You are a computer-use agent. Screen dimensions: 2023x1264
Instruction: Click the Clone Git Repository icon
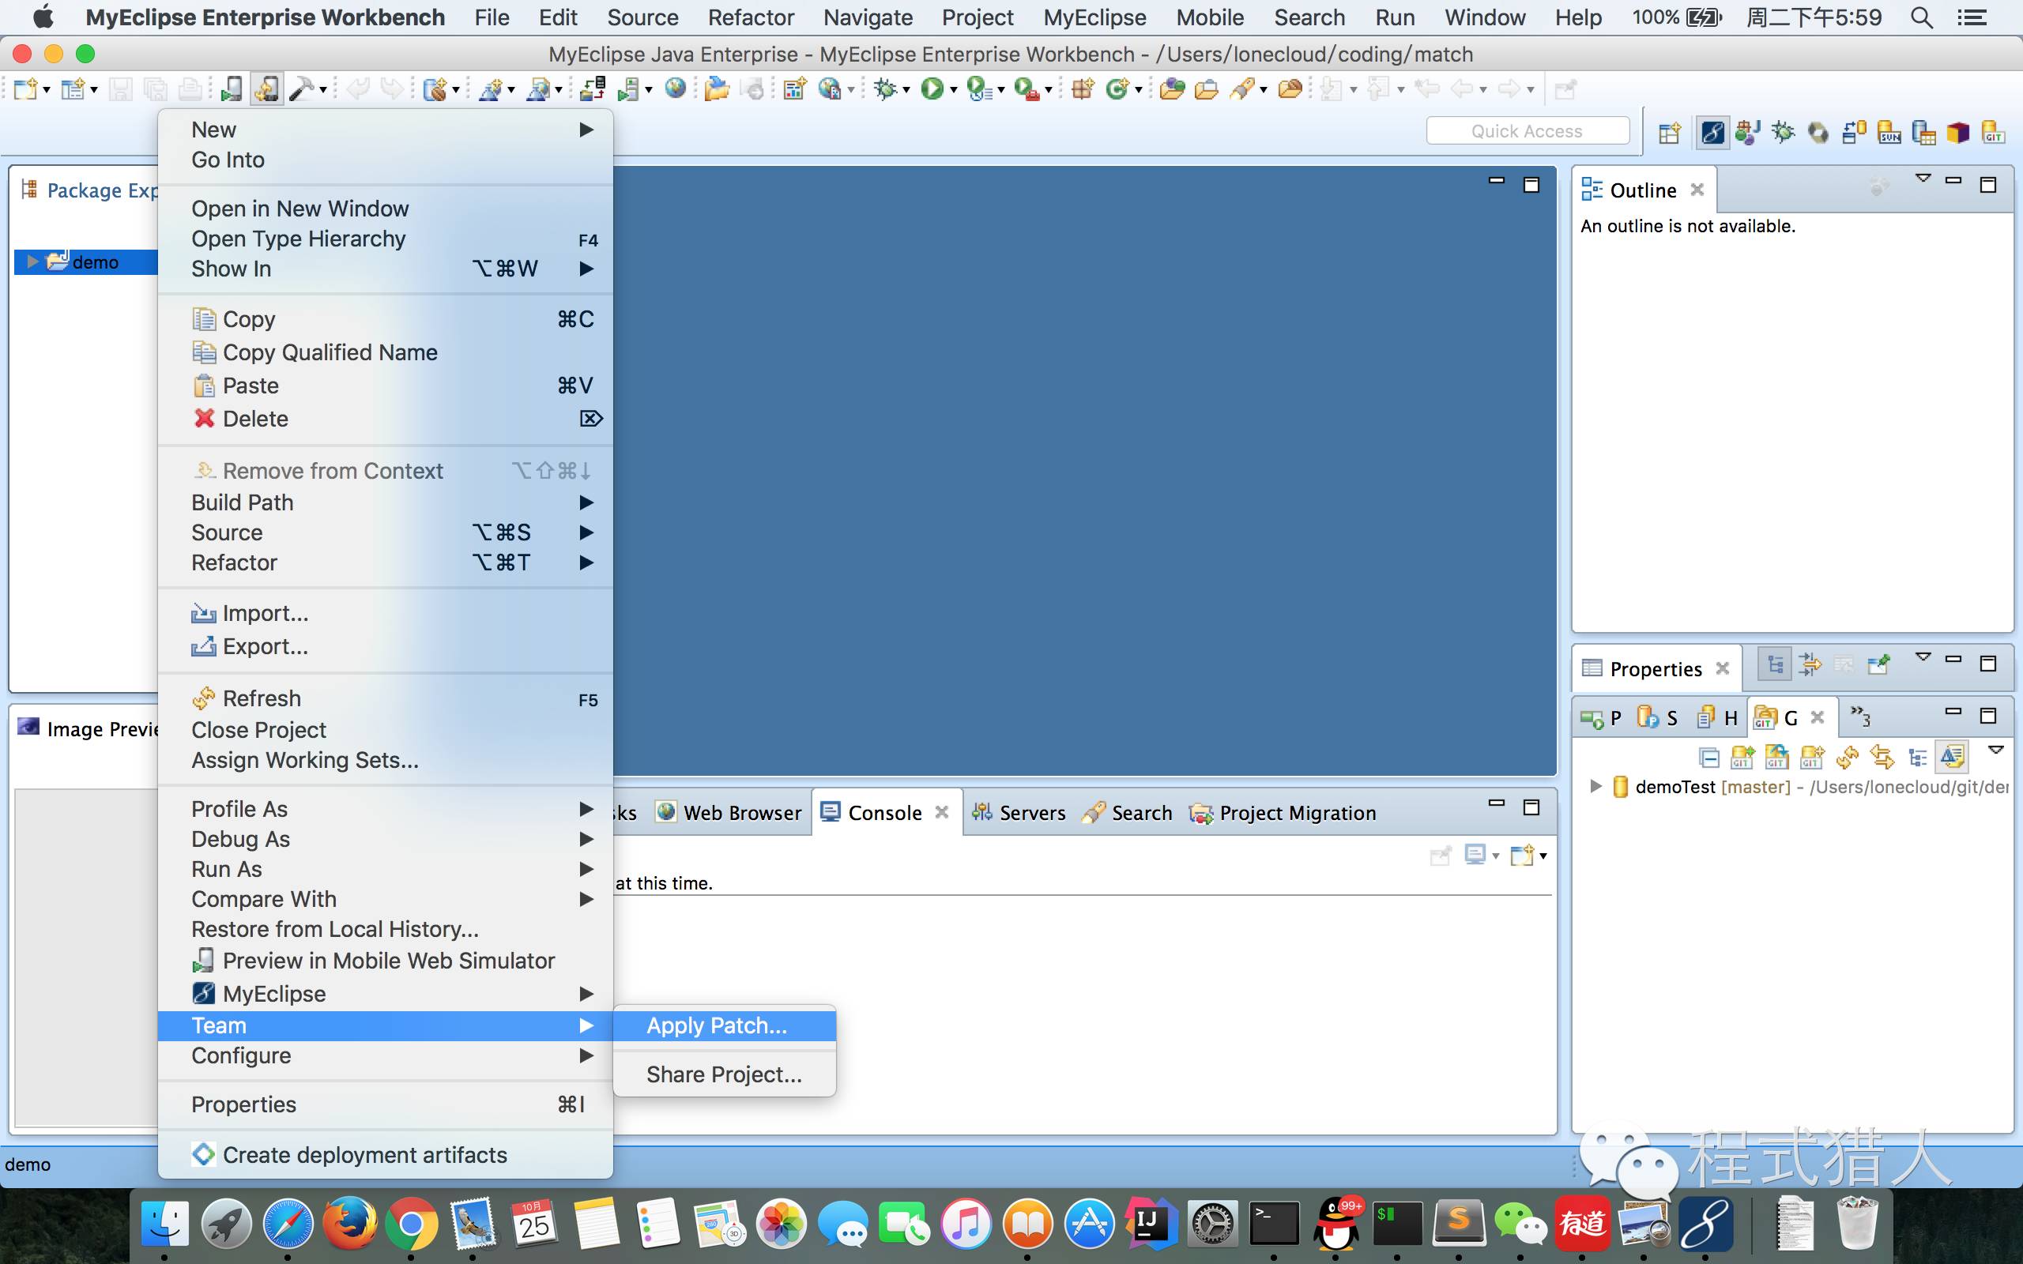[x=1776, y=758]
